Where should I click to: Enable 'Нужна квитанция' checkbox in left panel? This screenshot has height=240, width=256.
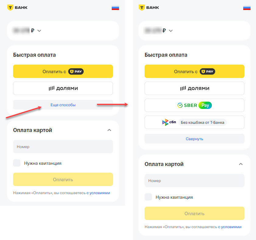[17, 163]
